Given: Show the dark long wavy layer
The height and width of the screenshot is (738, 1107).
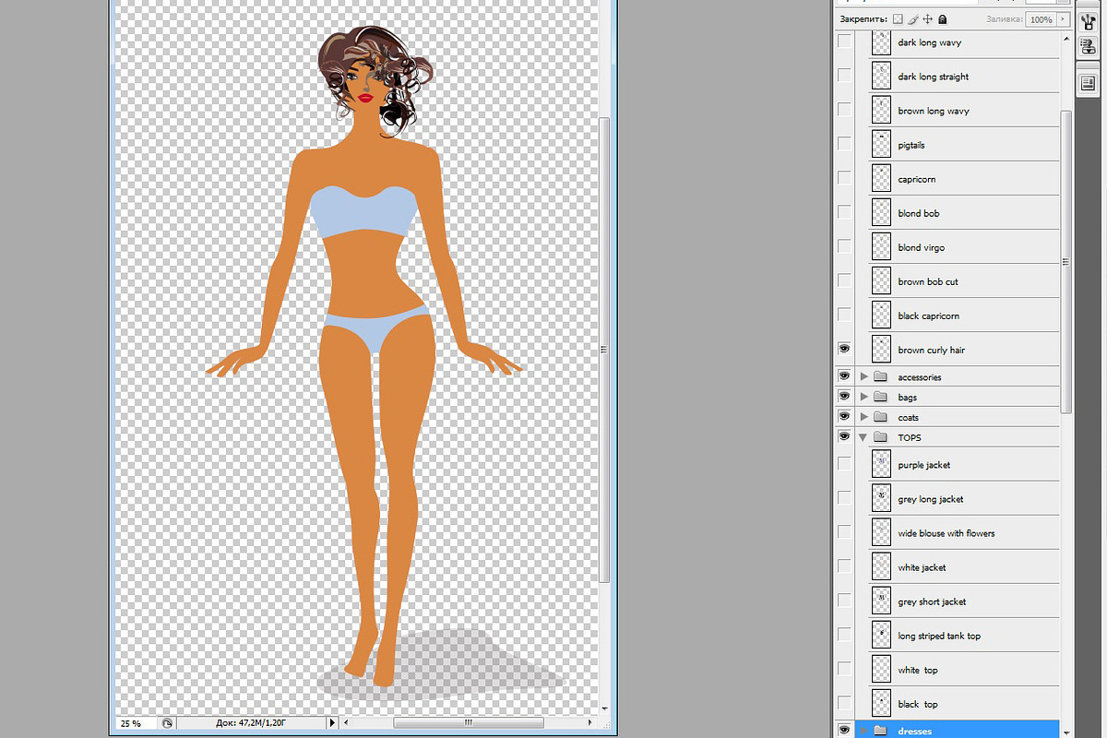Looking at the screenshot, I should tap(844, 42).
